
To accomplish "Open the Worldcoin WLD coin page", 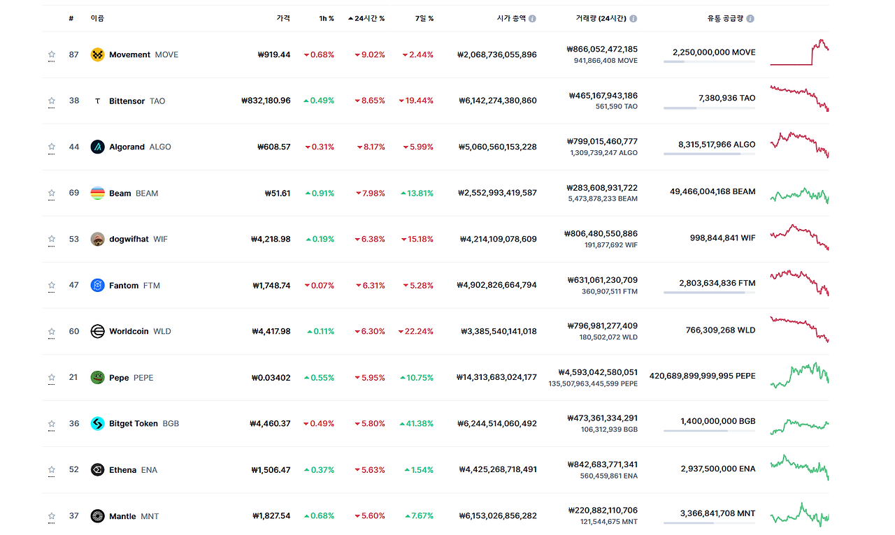I will pyautogui.click(x=140, y=331).
